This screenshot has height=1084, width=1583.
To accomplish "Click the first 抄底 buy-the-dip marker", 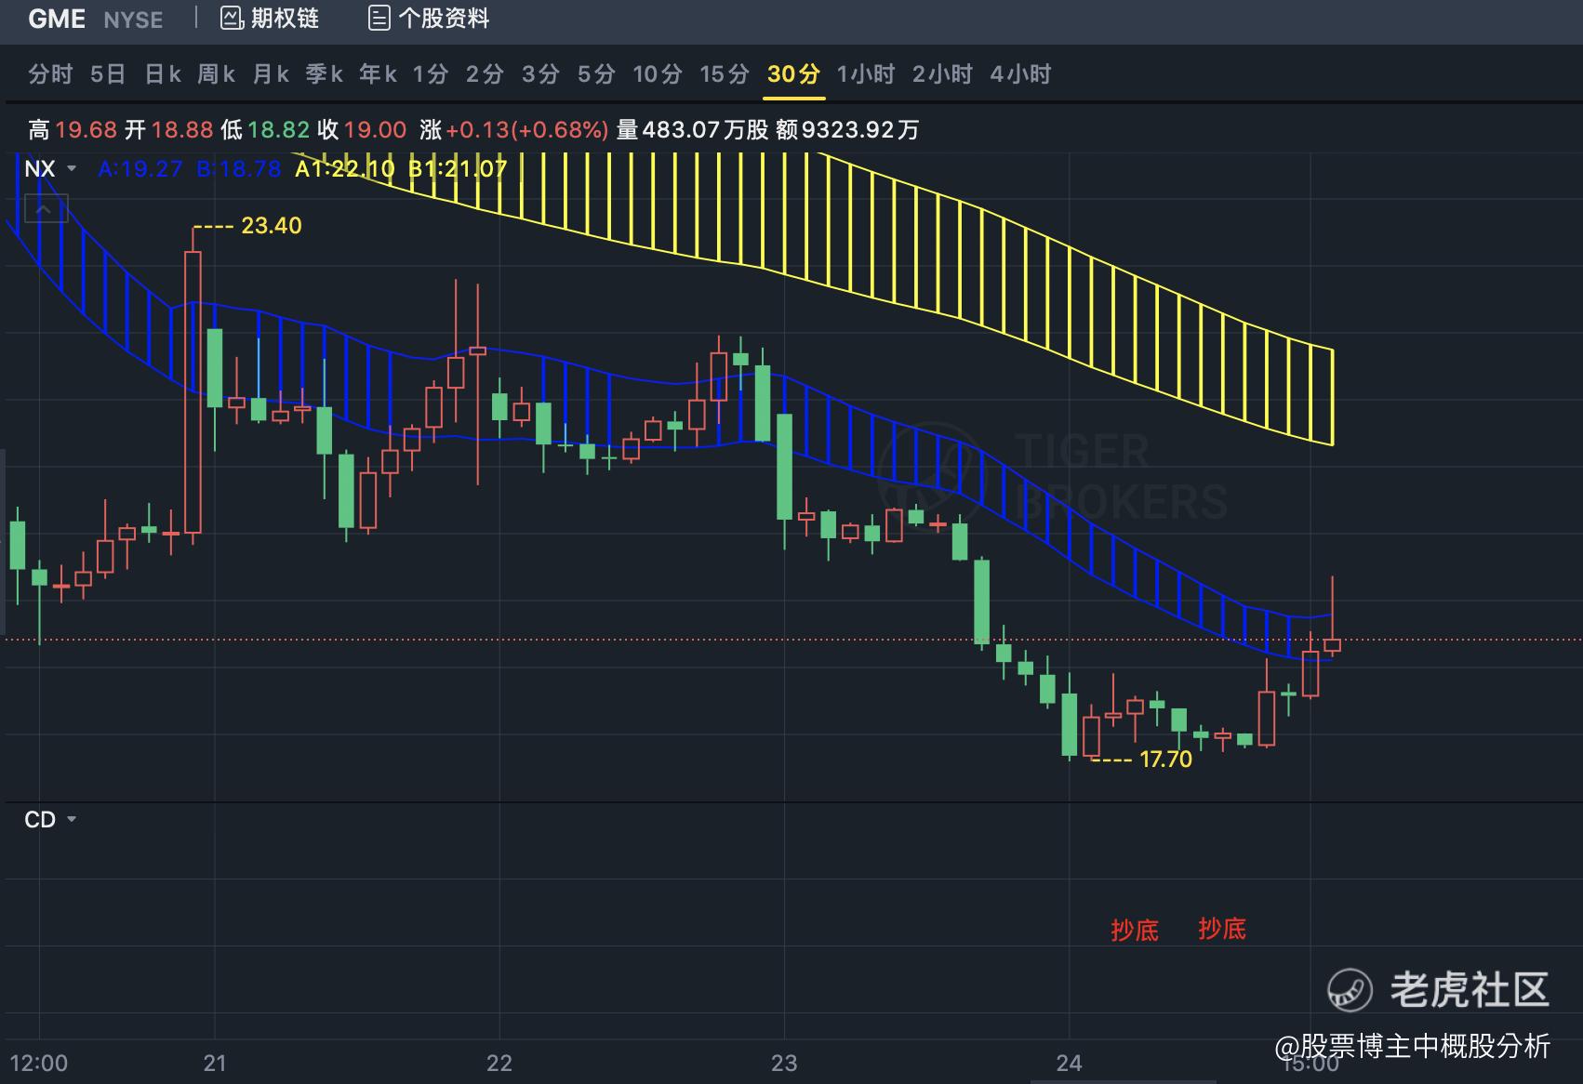I will pyautogui.click(x=1135, y=930).
